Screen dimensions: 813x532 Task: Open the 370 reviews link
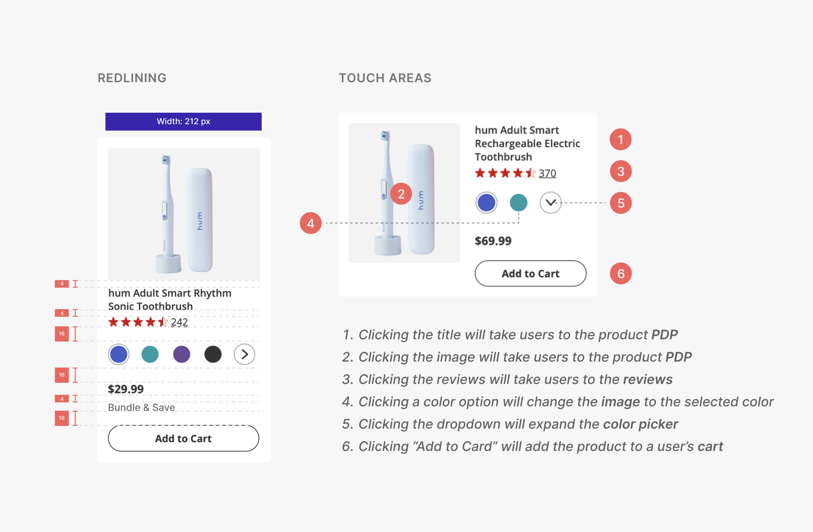[x=547, y=174]
